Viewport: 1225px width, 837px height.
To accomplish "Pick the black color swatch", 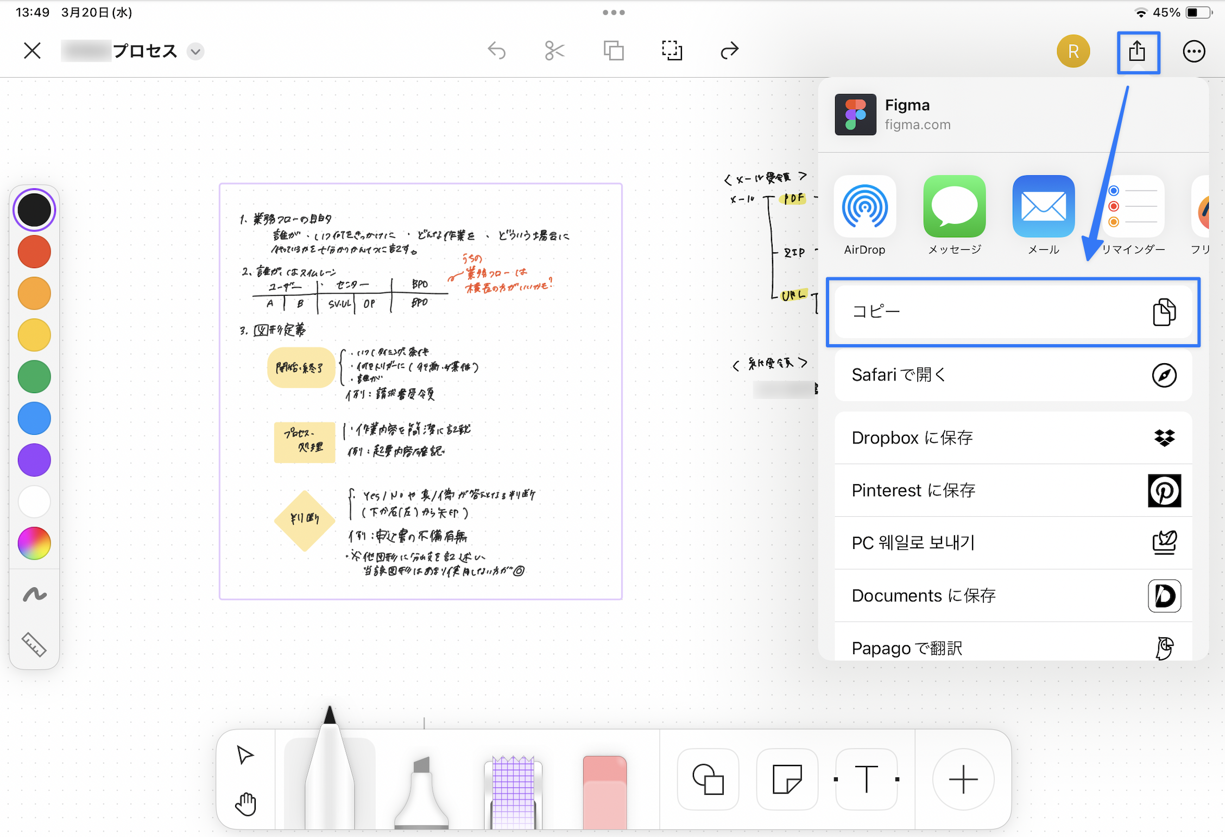I will 34,210.
